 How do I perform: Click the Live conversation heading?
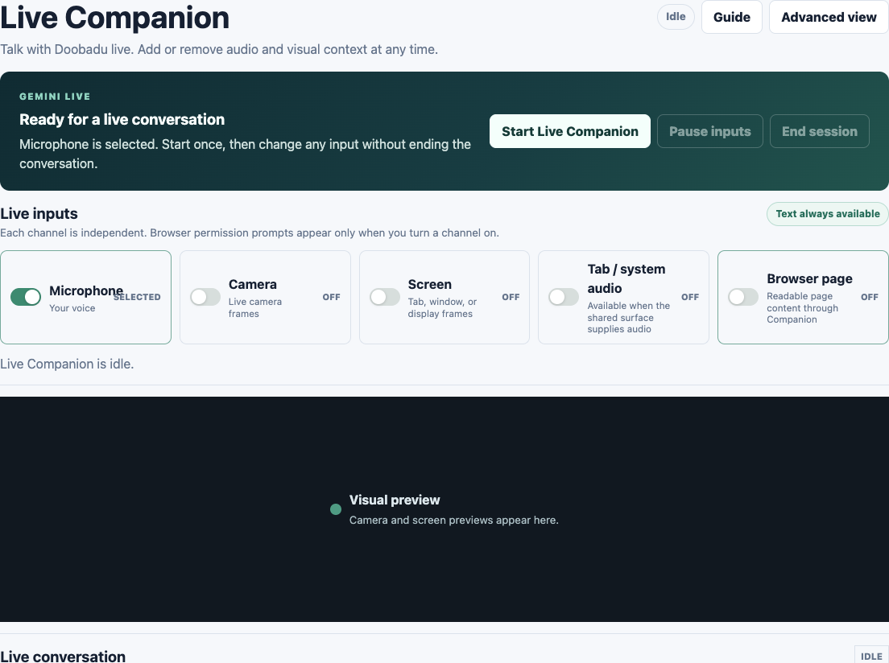point(63,657)
